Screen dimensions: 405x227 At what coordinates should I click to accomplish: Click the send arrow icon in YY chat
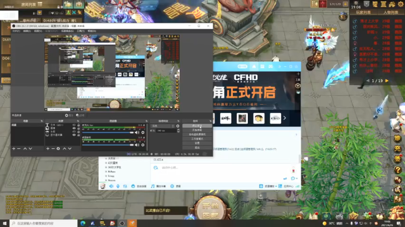pyautogui.click(x=285, y=178)
